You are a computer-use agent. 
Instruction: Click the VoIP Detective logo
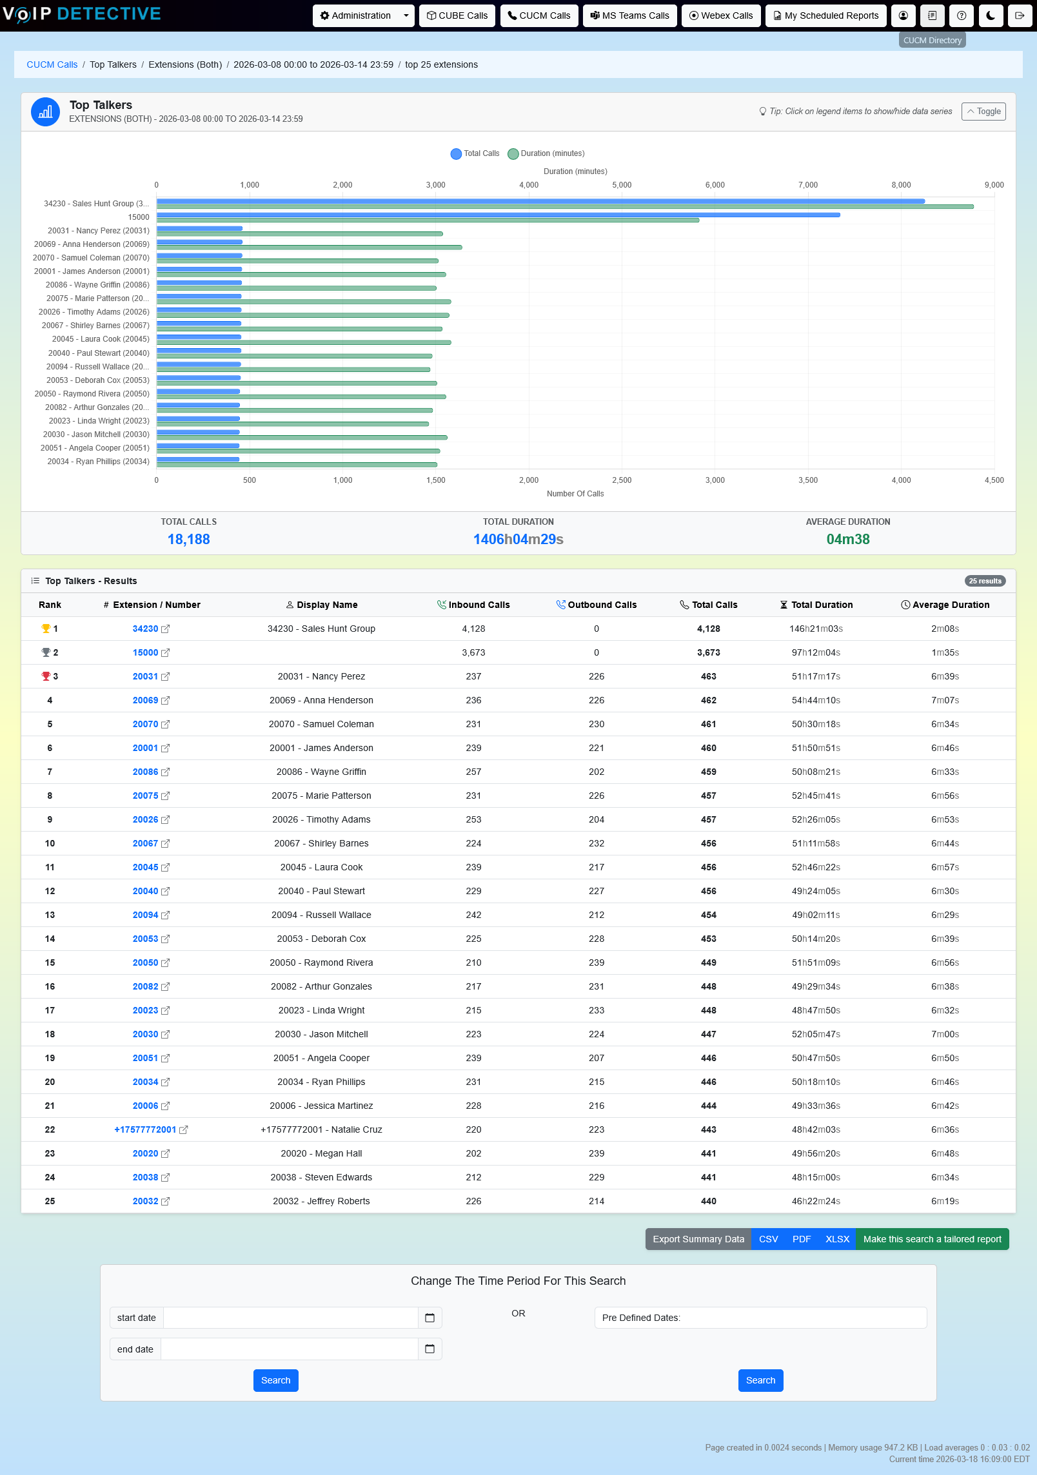(81, 14)
